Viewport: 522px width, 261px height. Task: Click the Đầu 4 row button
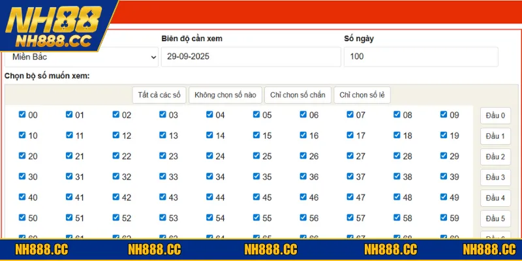pyautogui.click(x=495, y=198)
